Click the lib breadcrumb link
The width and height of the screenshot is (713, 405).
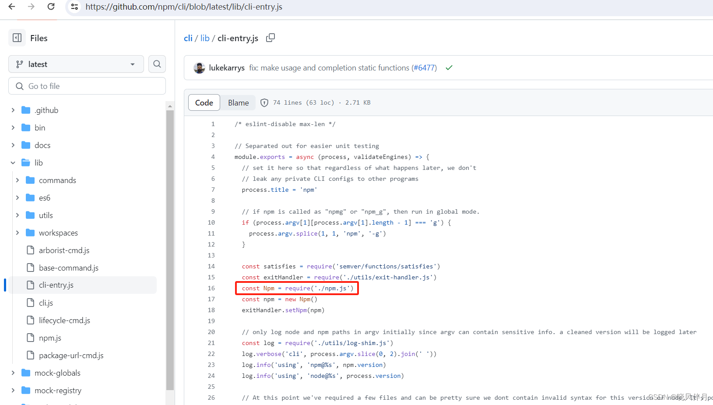(x=205, y=38)
